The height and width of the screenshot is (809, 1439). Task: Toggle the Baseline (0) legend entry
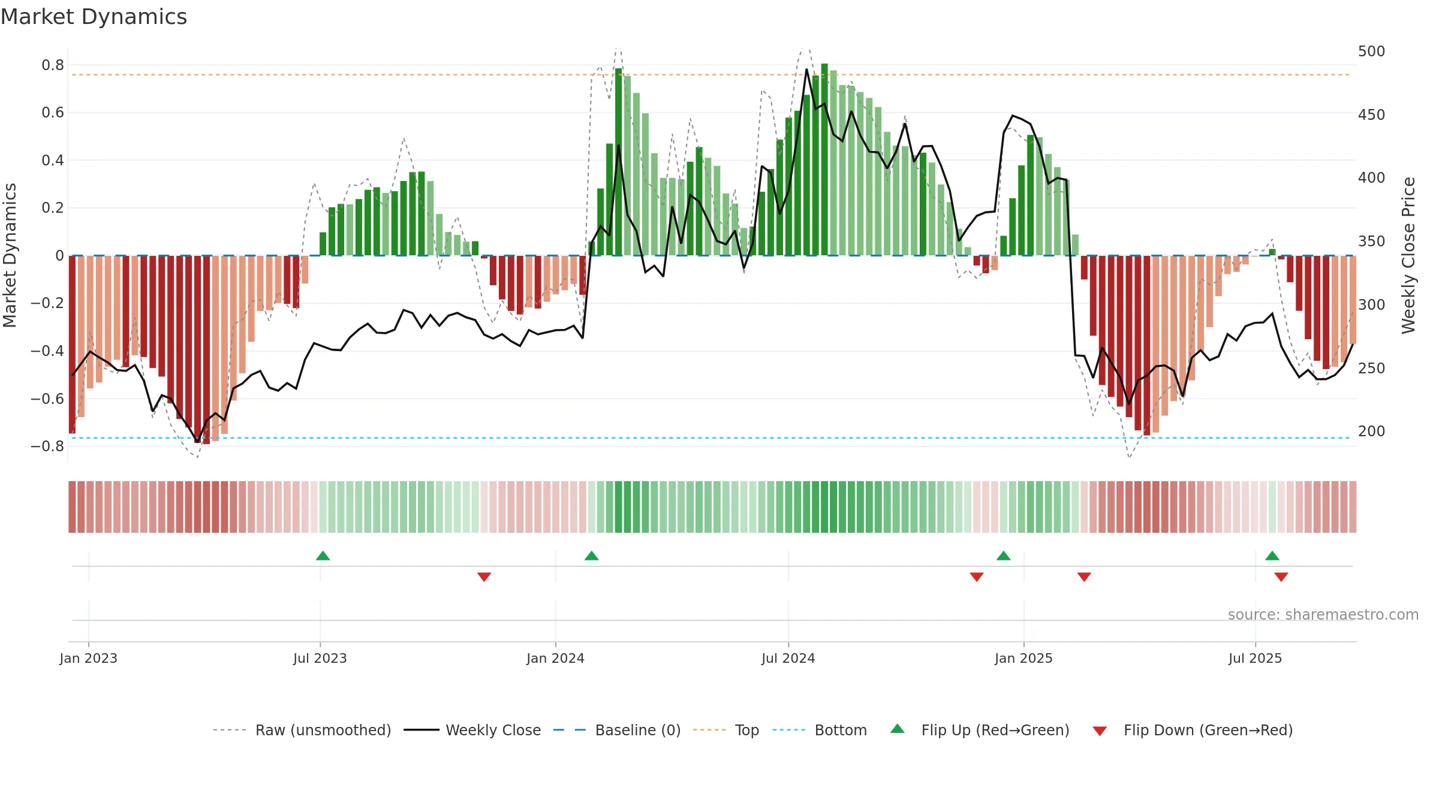(x=616, y=730)
